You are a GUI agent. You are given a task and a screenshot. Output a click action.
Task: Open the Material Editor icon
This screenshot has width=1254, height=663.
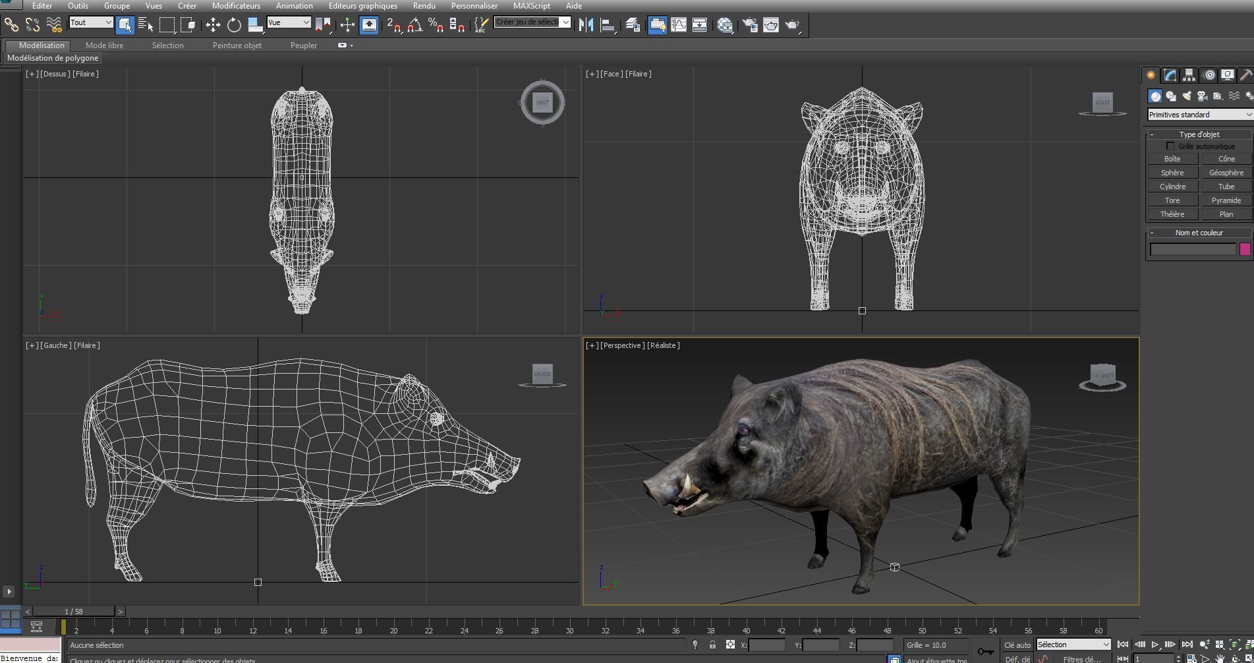[725, 25]
